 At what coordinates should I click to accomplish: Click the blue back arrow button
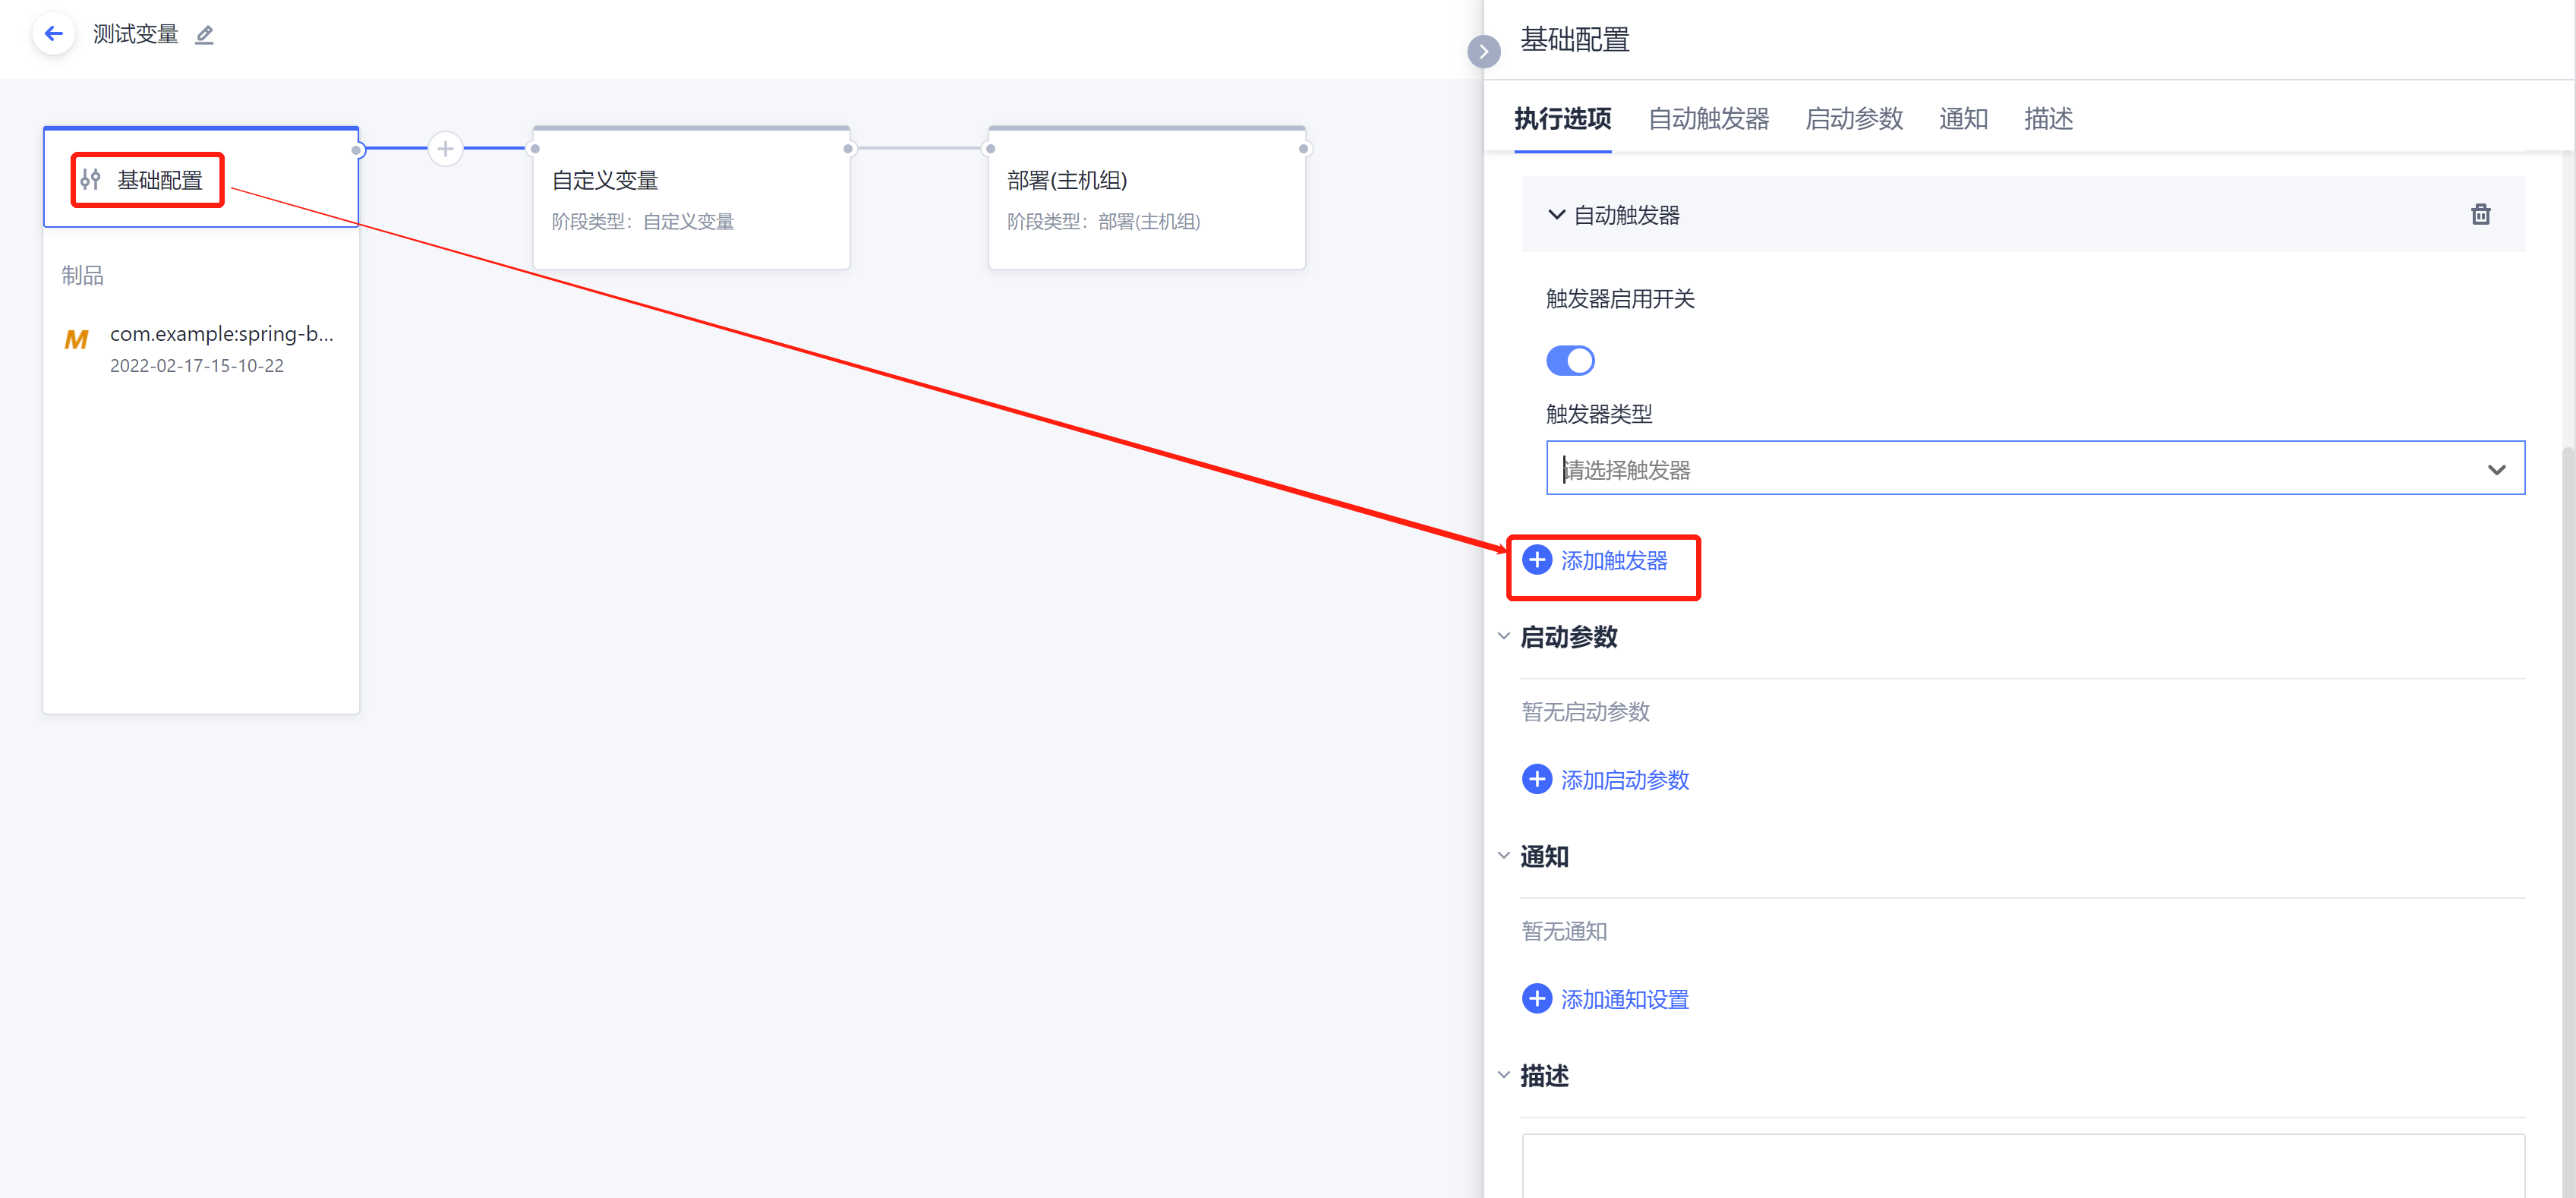click(x=54, y=34)
